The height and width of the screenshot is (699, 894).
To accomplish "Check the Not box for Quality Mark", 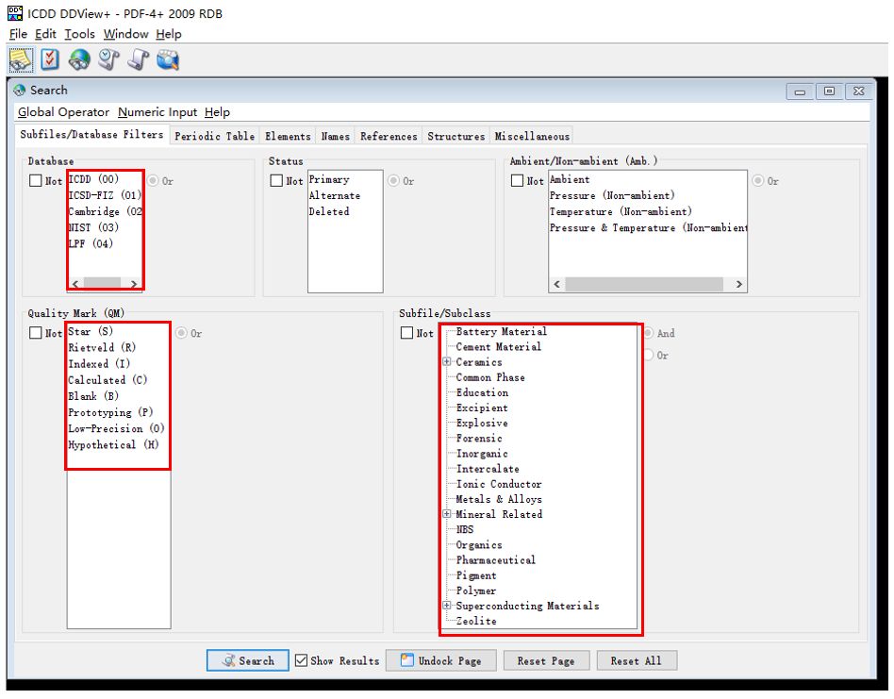I will [x=35, y=333].
